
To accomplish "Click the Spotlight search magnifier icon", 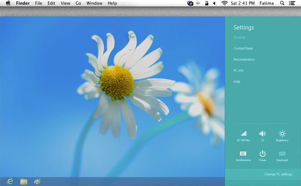I will [x=282, y=3].
